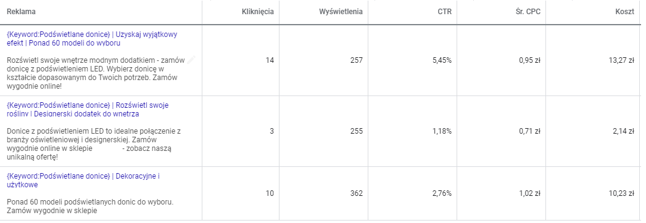Click the 14 clicks cell
The width and height of the screenshot is (646, 223).
tap(270, 60)
